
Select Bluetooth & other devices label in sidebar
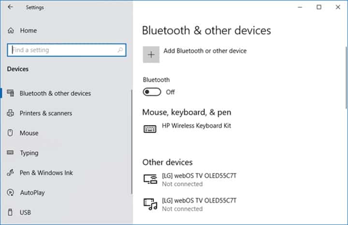55,93
